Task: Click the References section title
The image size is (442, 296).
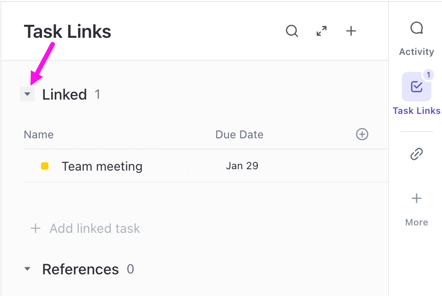Action: pos(80,269)
